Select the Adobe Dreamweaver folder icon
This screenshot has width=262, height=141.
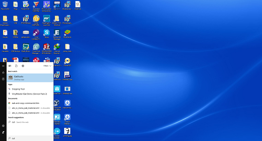[5, 20]
